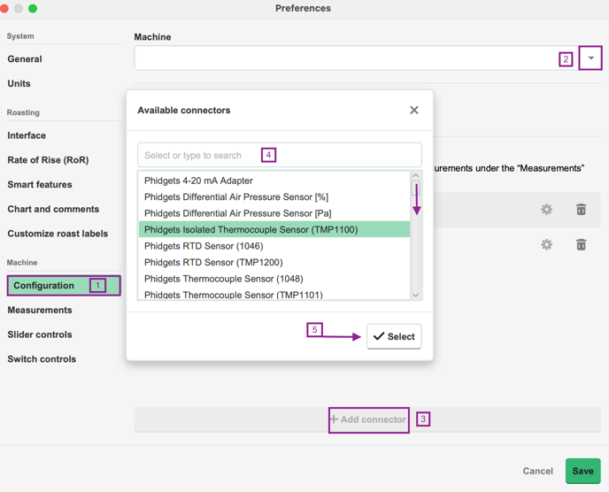Choose Phidgets RTD Sensor (1046)
Screen dimensions: 609x492
pos(274,246)
